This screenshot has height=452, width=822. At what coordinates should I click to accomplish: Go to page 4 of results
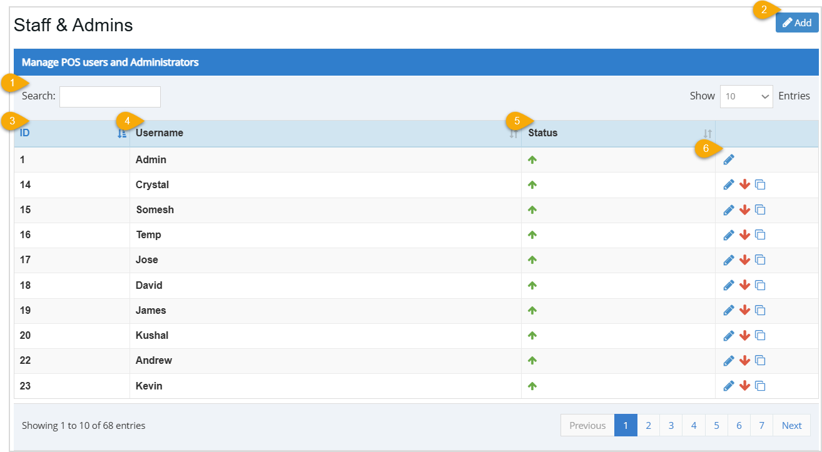pyautogui.click(x=693, y=425)
